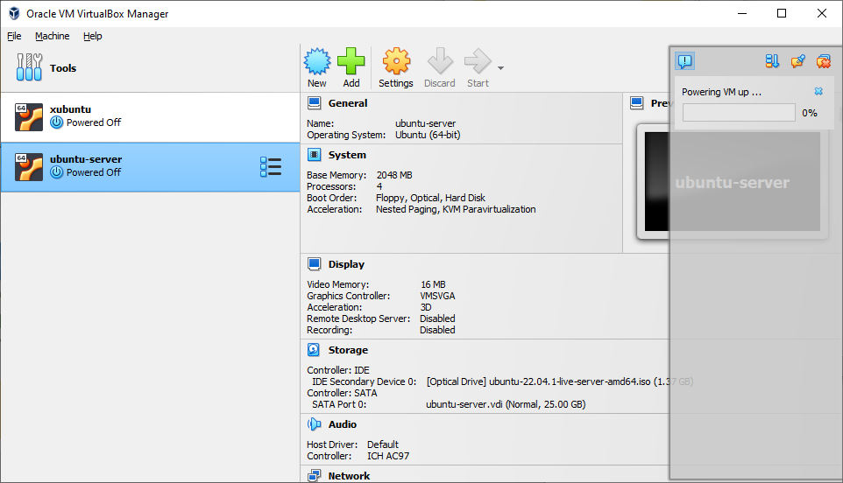Select the Tools entry in sidebar
This screenshot has height=483, width=843.
tap(150, 68)
